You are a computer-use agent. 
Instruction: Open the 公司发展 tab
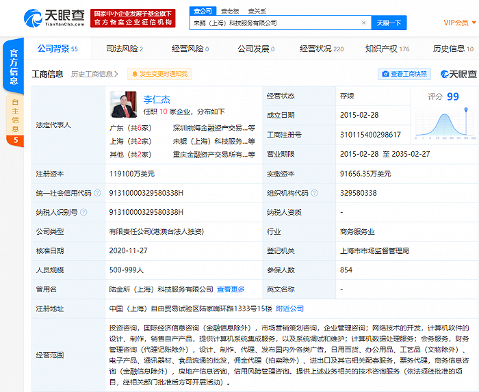(256, 49)
